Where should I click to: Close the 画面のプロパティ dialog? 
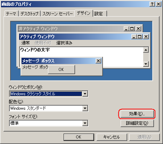pos(158,4)
